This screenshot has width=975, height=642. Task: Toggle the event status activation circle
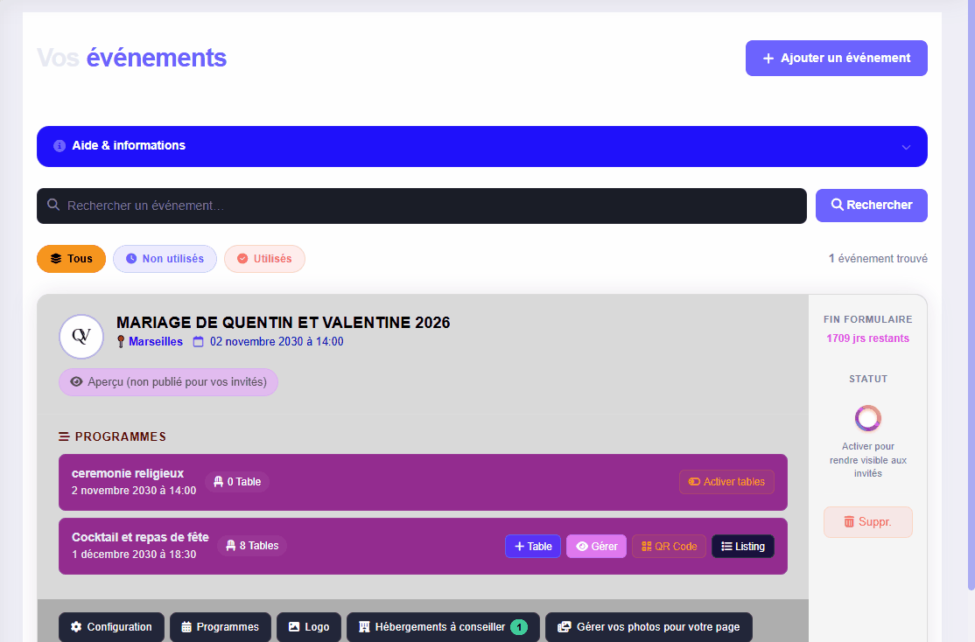click(867, 418)
